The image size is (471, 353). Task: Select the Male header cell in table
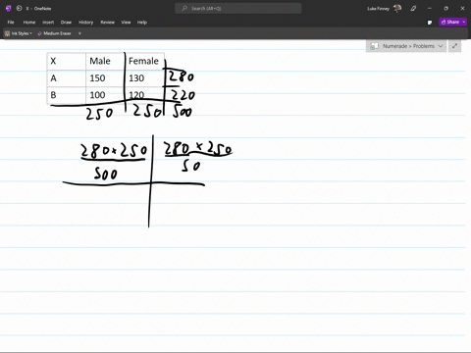coord(105,61)
